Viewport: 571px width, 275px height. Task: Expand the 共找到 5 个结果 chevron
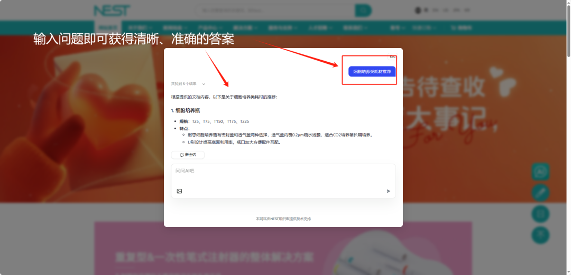[204, 84]
